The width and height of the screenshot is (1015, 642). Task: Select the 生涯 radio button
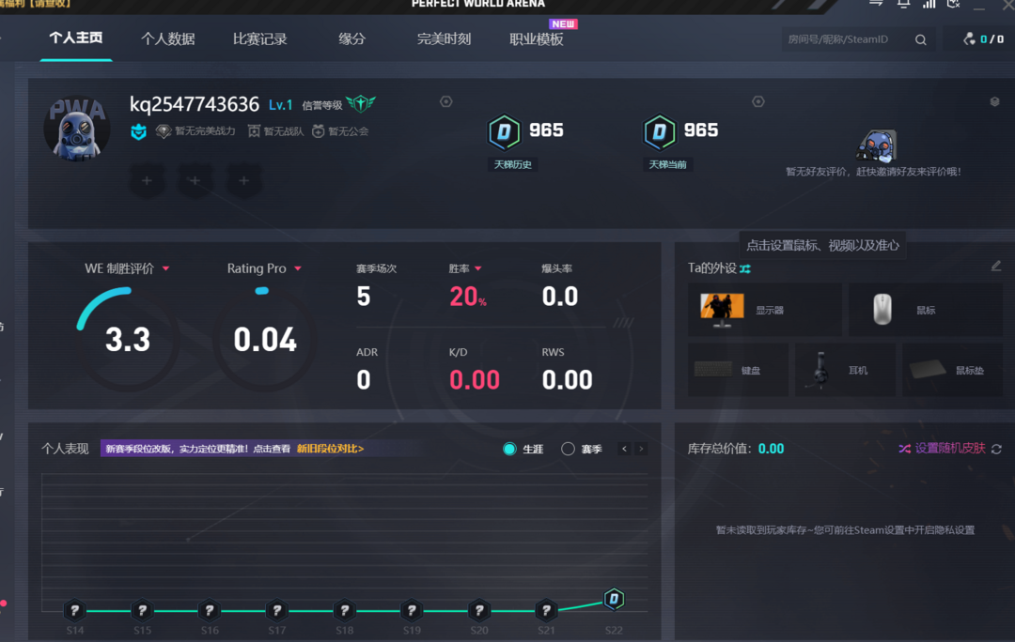point(509,450)
